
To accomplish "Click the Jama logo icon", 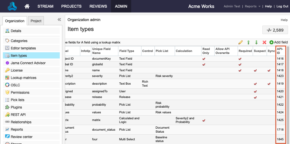I will [x=12, y=6].
